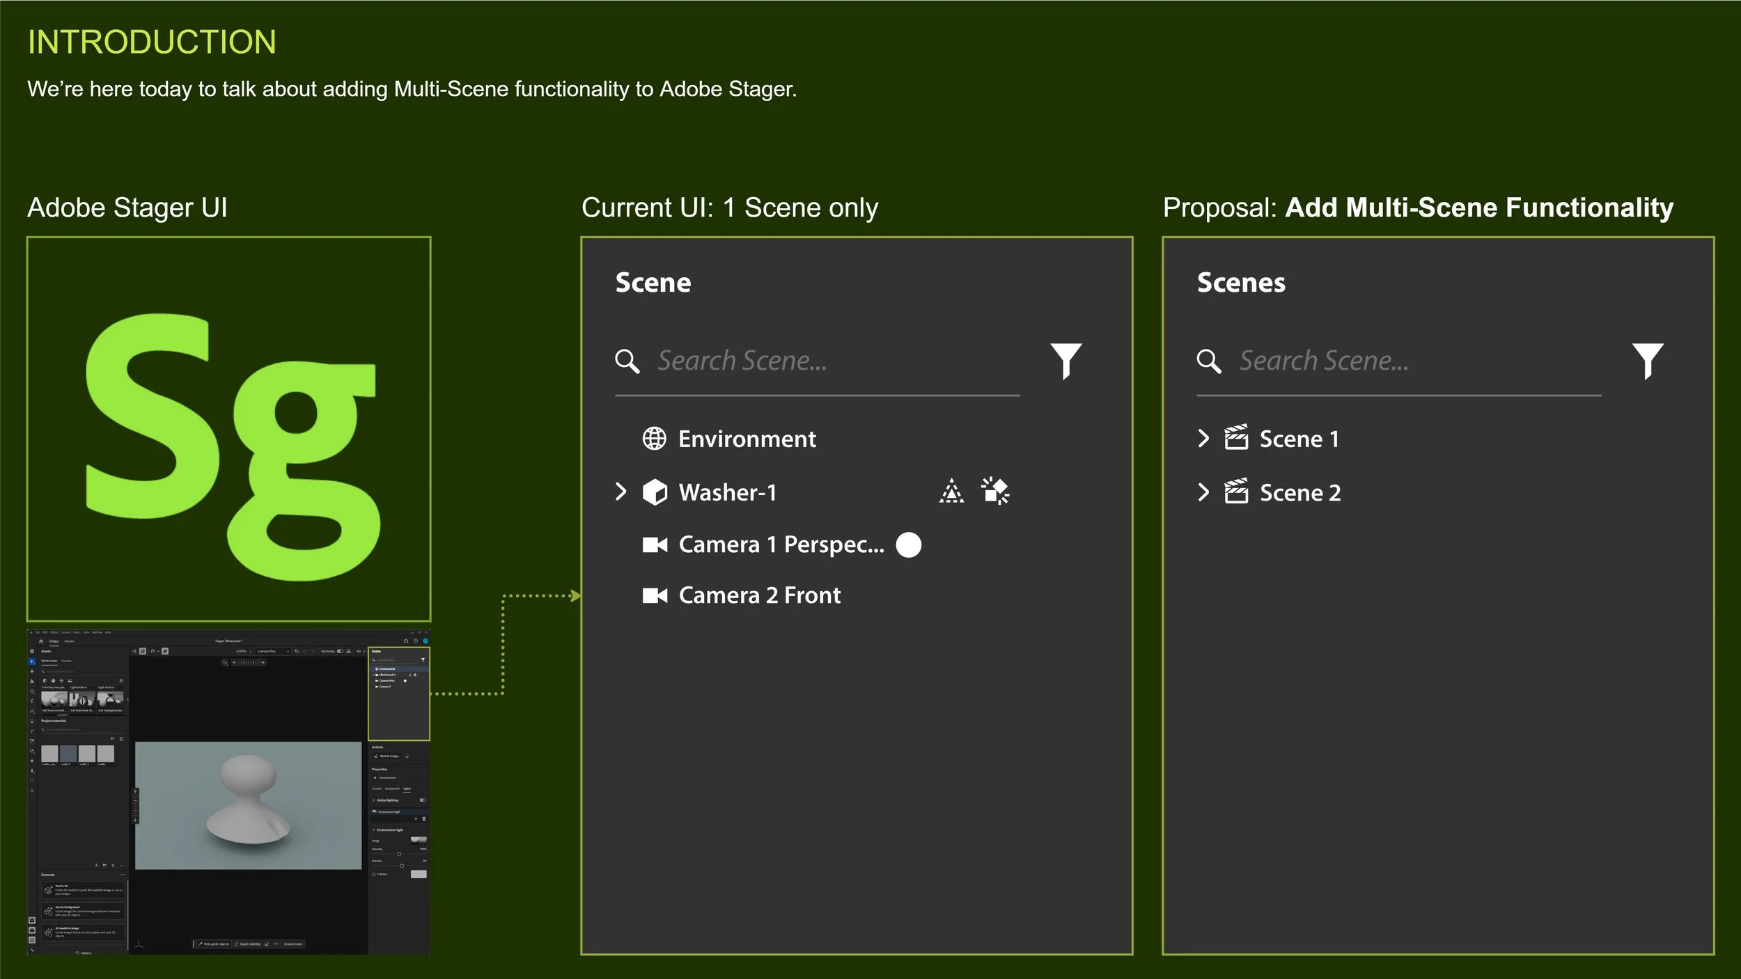Toggle the active-camera dot on Camera 1 Perspective
This screenshot has height=979, width=1741.
908,545
